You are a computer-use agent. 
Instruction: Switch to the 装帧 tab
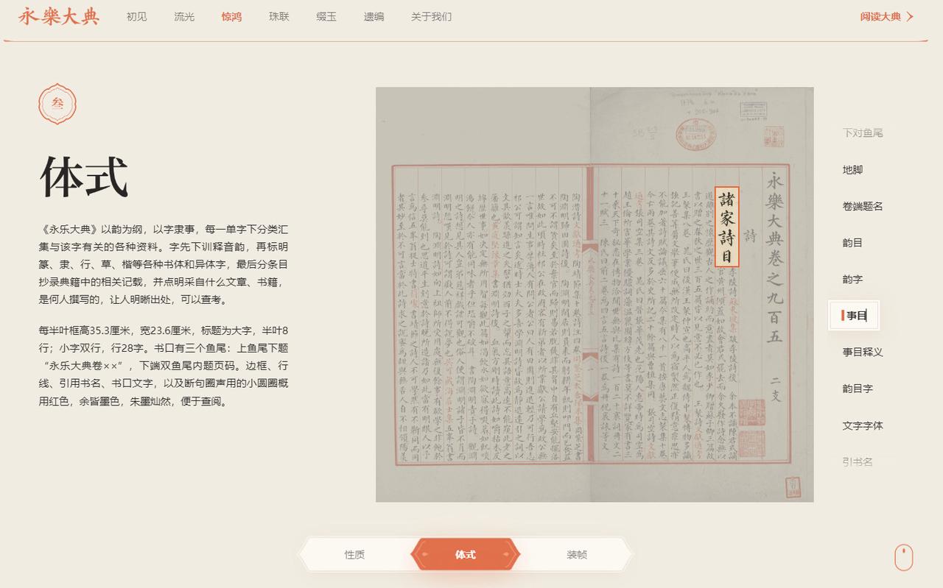click(x=577, y=555)
